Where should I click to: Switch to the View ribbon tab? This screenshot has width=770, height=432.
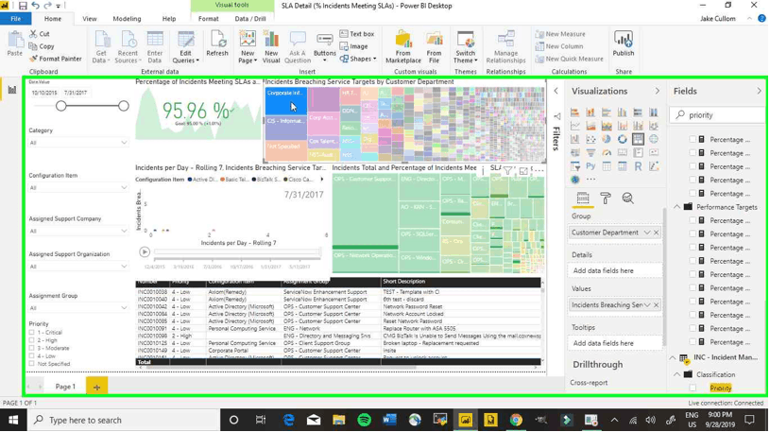click(90, 19)
